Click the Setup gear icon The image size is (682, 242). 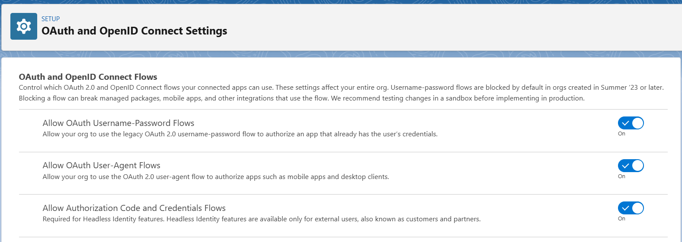pos(24,26)
